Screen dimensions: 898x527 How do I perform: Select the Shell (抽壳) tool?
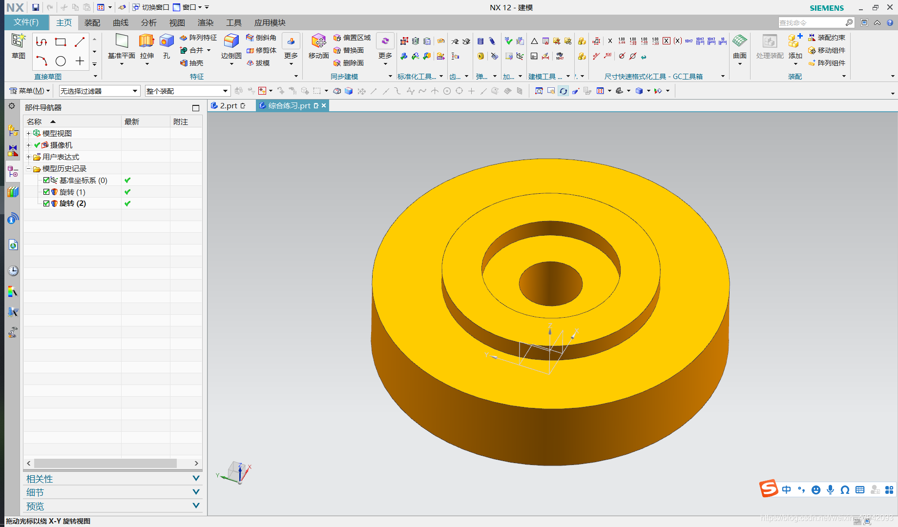(191, 63)
